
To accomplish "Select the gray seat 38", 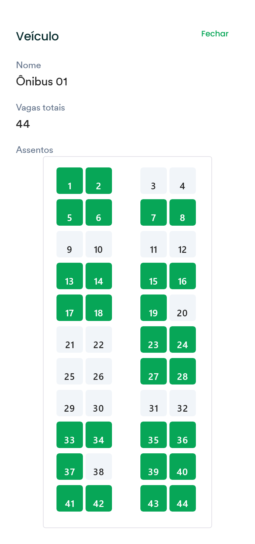I will 99,467.
